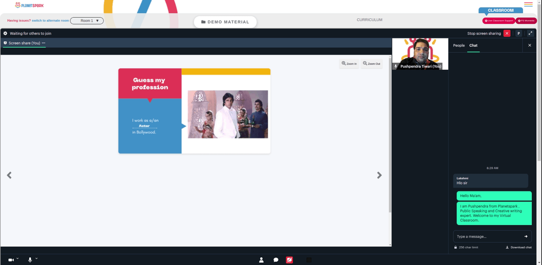
Task: Download the chat transcript
Action: pyautogui.click(x=519, y=247)
